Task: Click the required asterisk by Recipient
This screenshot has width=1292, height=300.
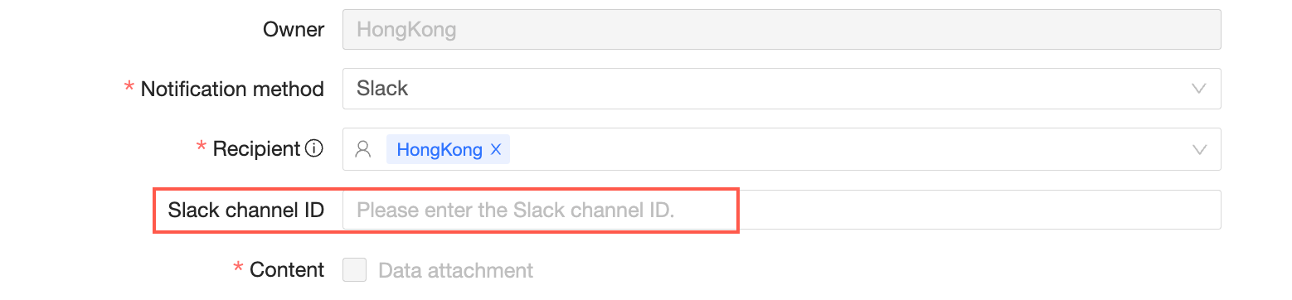Action: (201, 148)
